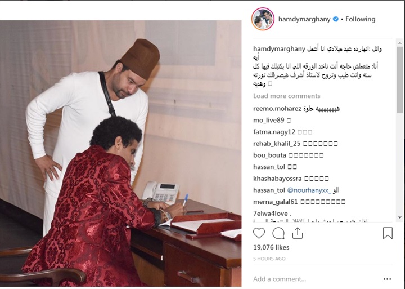Open the comment speech bubble icon
The image size is (405, 289).
click(x=278, y=233)
